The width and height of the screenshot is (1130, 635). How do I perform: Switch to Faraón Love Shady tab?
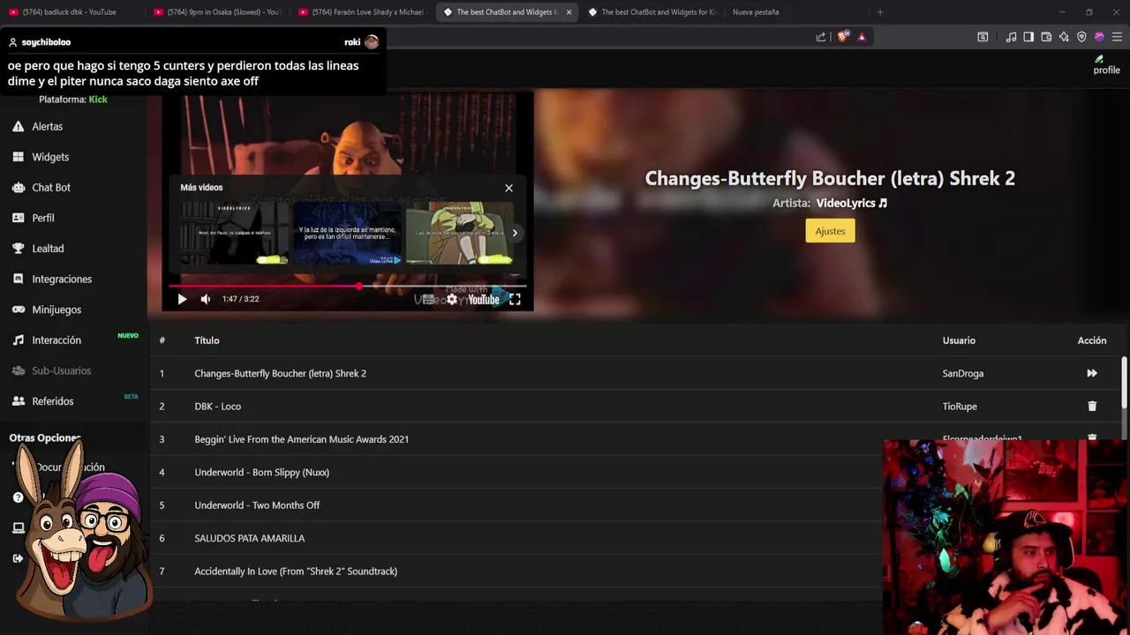[x=362, y=12]
